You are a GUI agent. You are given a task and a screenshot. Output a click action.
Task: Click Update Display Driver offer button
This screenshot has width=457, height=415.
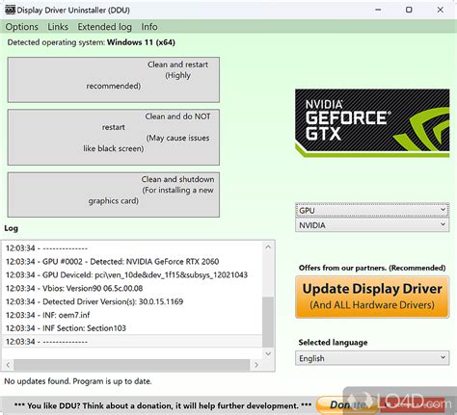[x=372, y=297]
